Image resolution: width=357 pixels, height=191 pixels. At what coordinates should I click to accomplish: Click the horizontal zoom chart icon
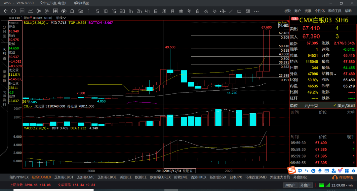tap(223, 11)
